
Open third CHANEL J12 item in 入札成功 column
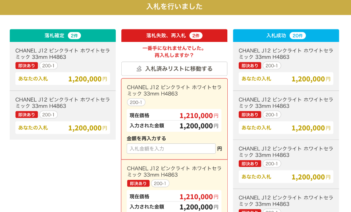(x=286, y=152)
